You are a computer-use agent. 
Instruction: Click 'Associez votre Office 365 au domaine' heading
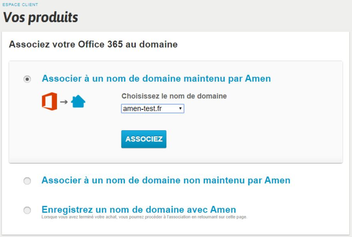(x=93, y=44)
